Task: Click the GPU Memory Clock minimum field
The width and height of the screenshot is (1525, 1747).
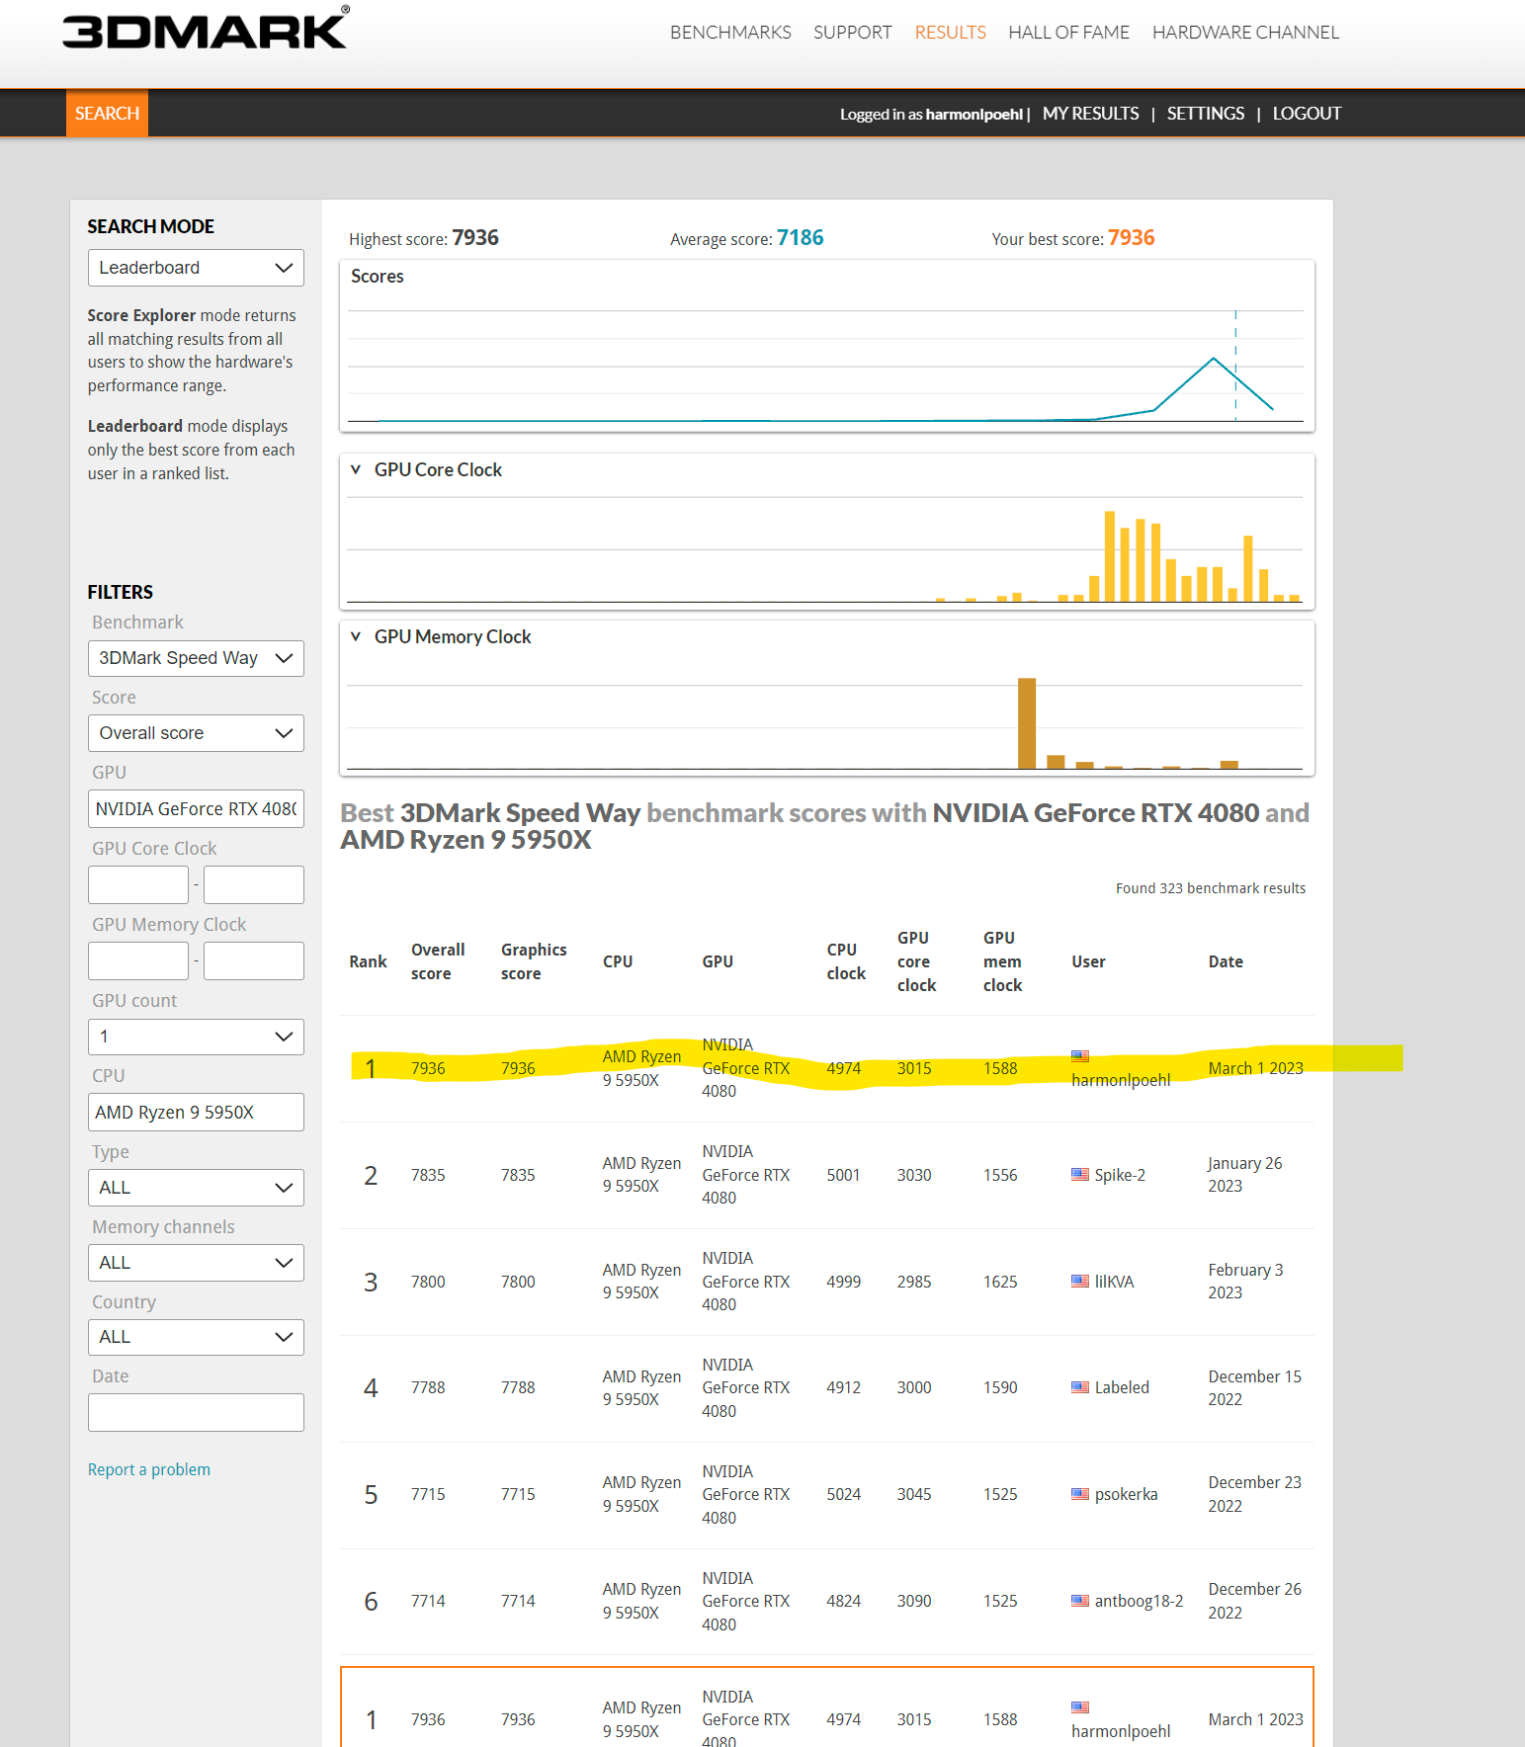Action: (x=138, y=960)
